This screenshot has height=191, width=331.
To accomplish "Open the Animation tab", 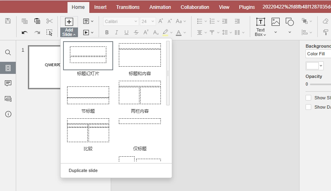I will click(160, 7).
